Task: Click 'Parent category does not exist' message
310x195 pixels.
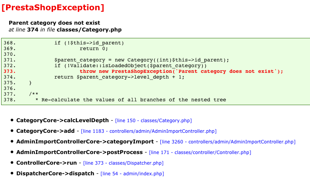Action: pyautogui.click(x=54, y=23)
